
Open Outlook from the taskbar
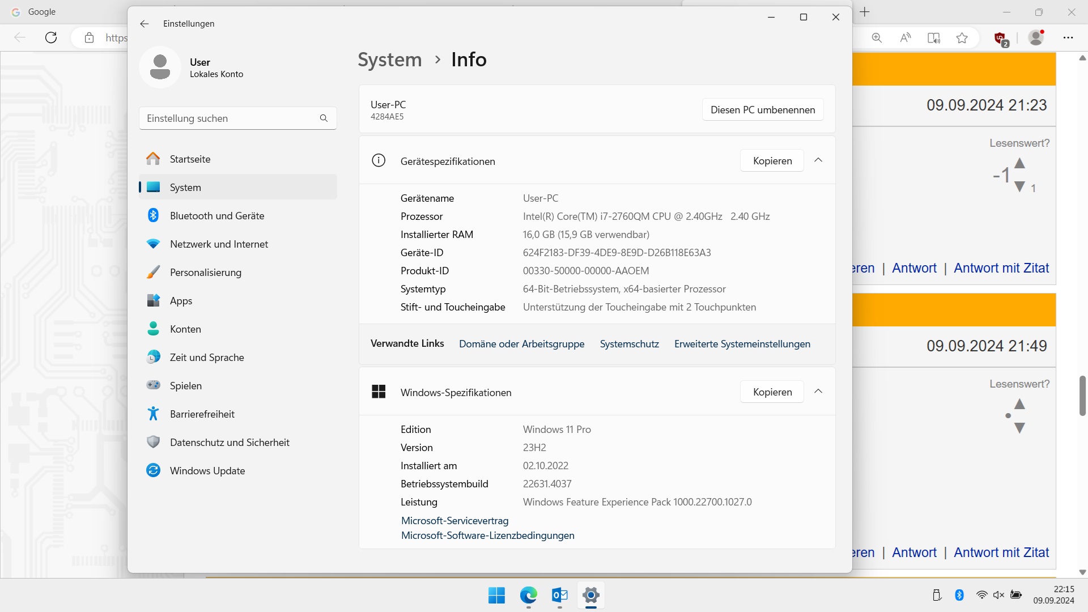click(x=560, y=596)
